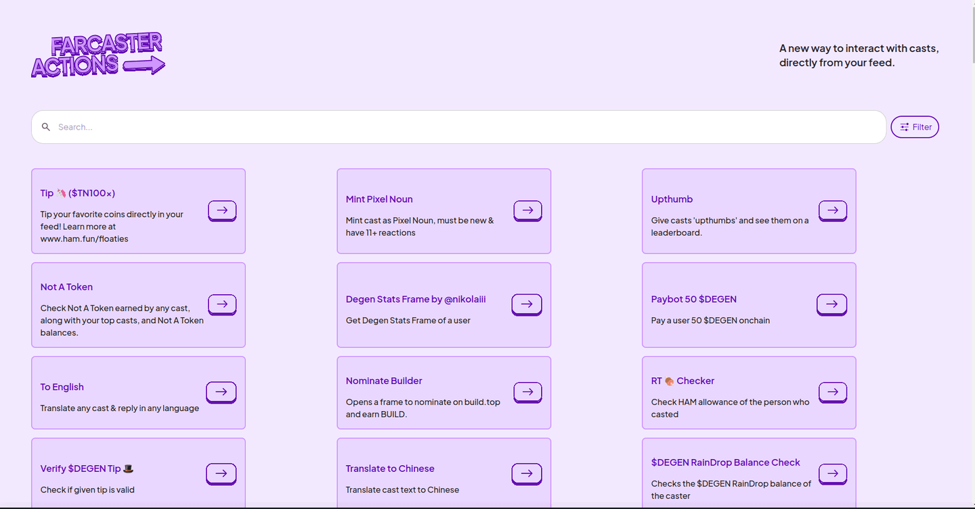Screen dimensions: 975x509
Task: Select the RT Checker title
Action: coord(682,381)
